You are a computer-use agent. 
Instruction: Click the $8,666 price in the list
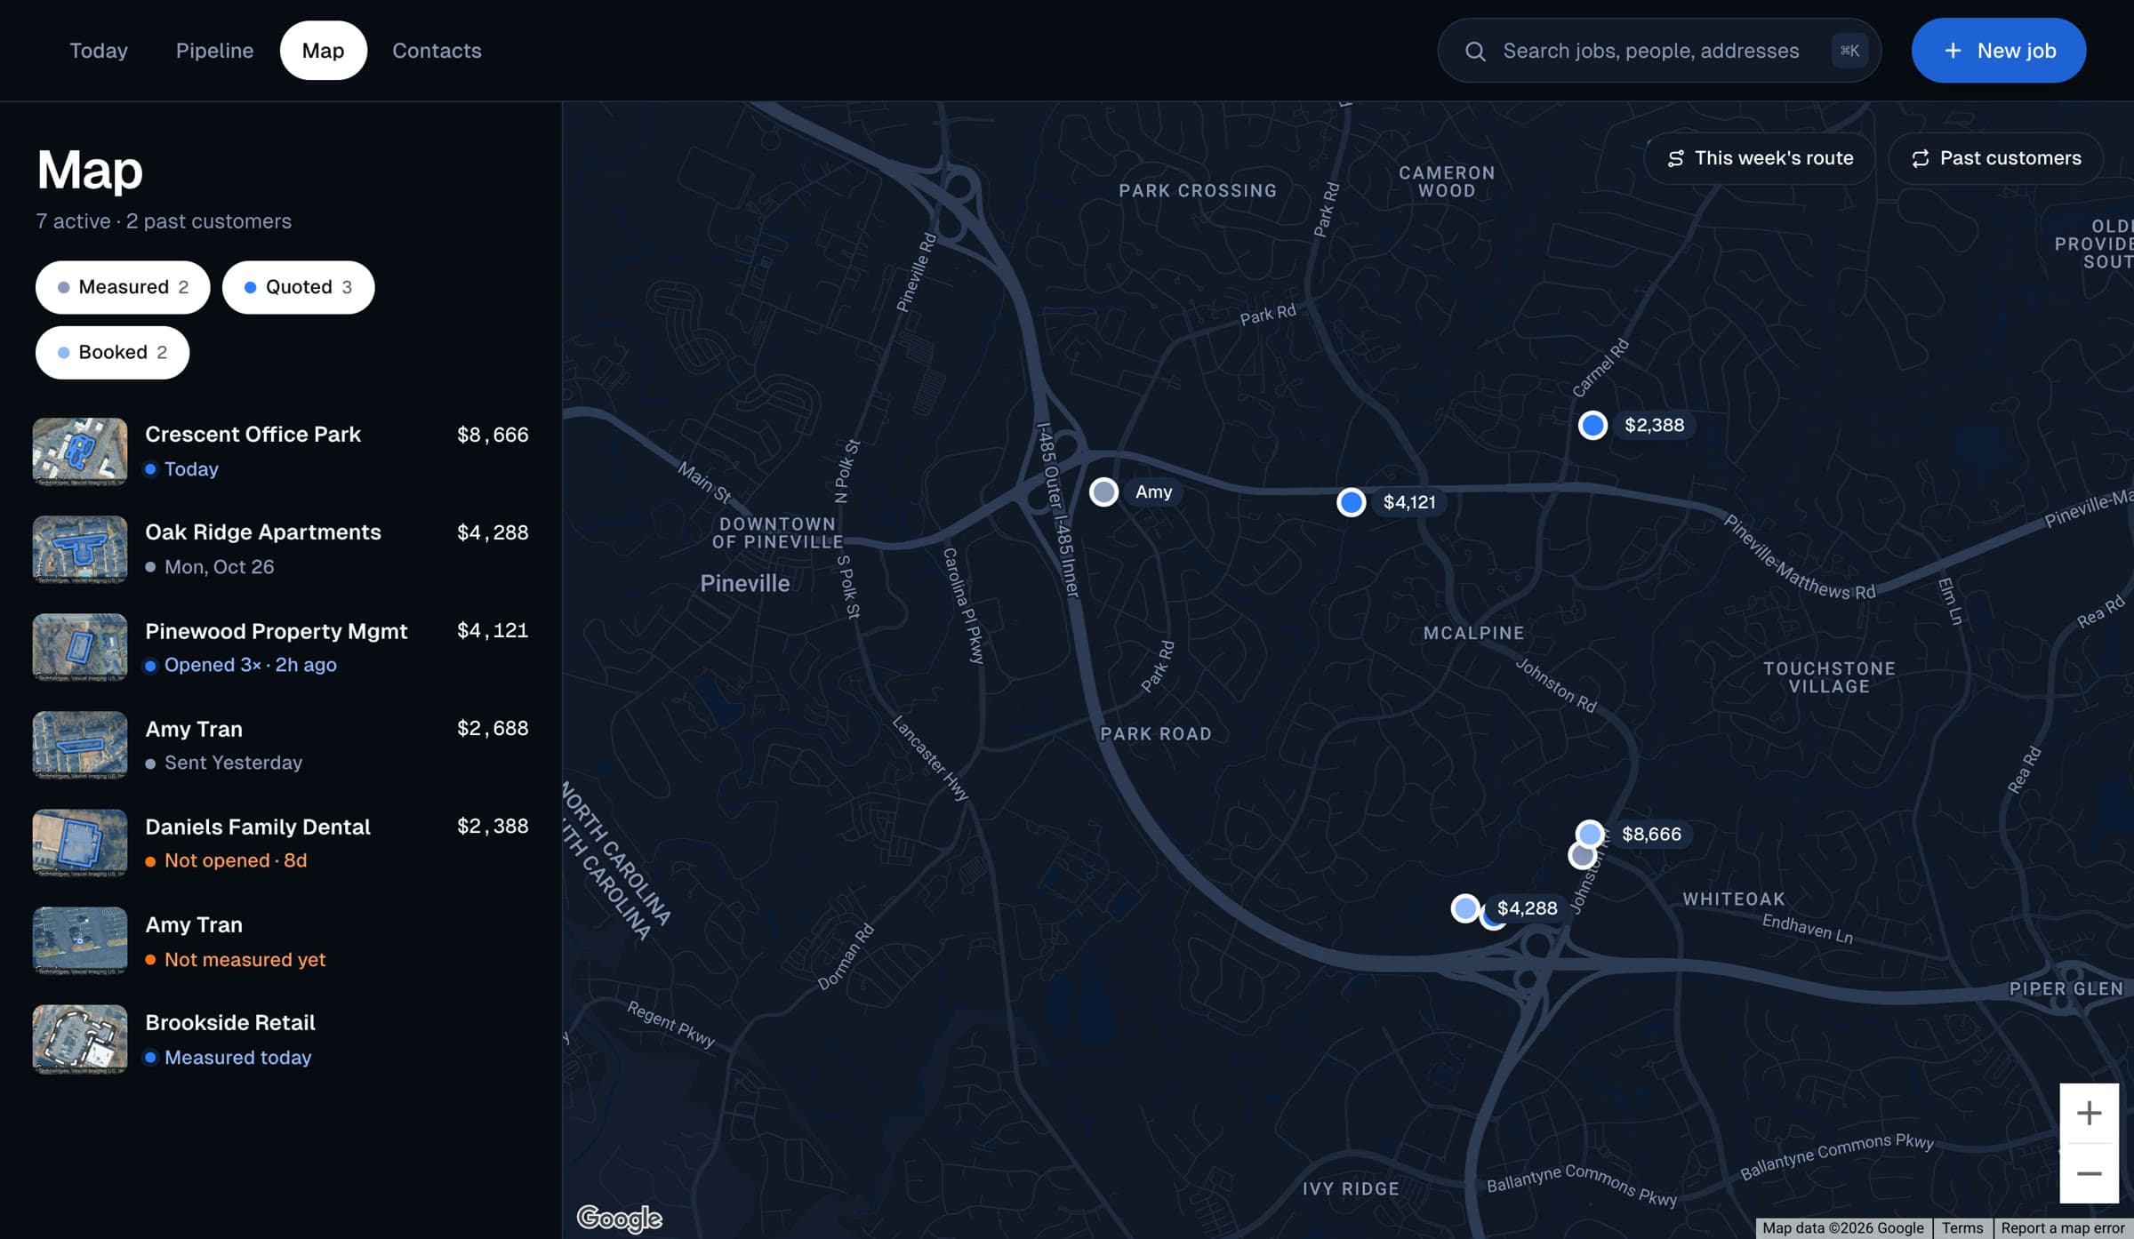(x=492, y=435)
